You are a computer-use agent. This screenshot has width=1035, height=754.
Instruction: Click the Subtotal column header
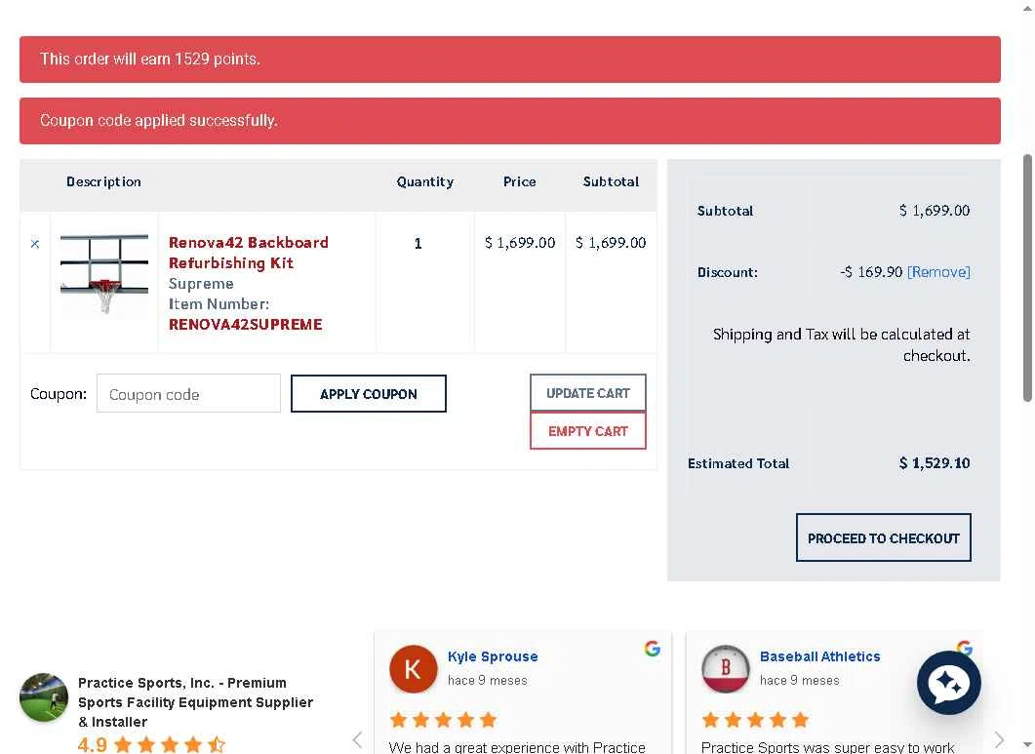tap(611, 181)
